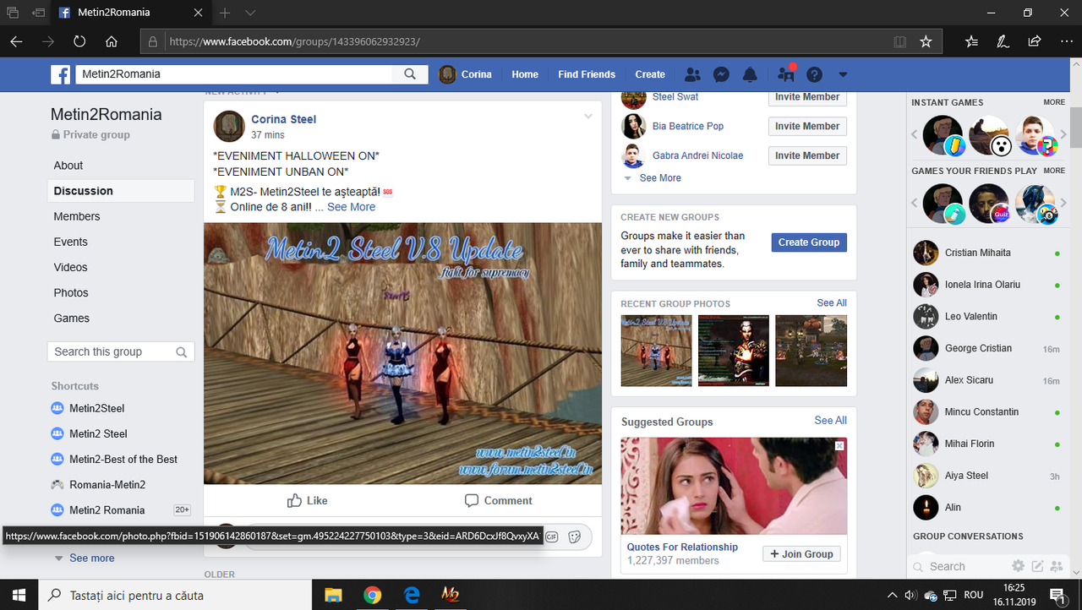Open chat with Cristian Mihaita
The image size is (1082, 610).
pos(987,253)
